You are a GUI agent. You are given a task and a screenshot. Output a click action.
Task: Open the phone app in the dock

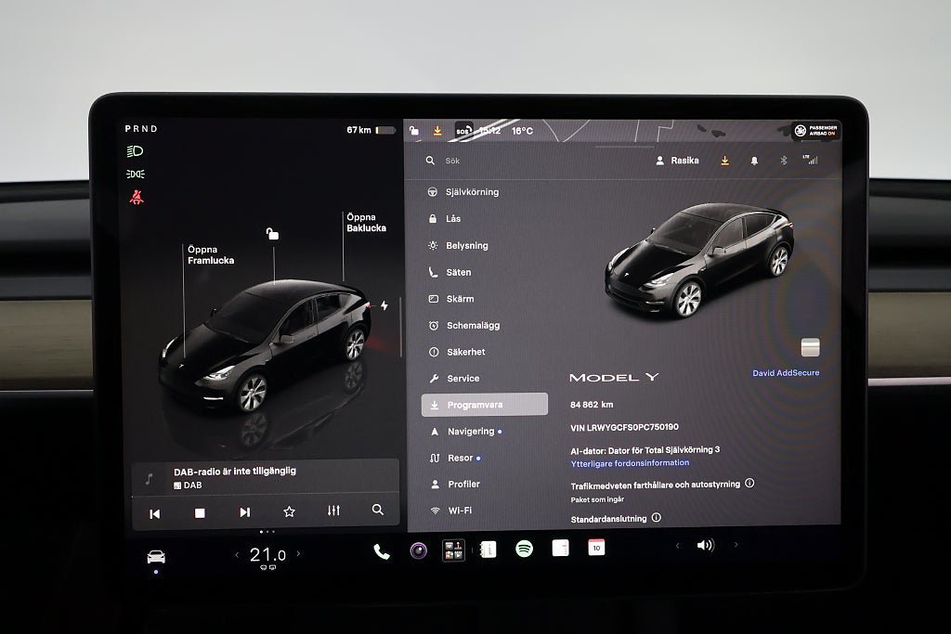pyautogui.click(x=382, y=551)
